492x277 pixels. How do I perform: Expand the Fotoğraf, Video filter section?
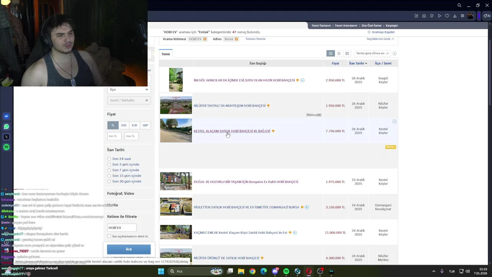click(121, 194)
